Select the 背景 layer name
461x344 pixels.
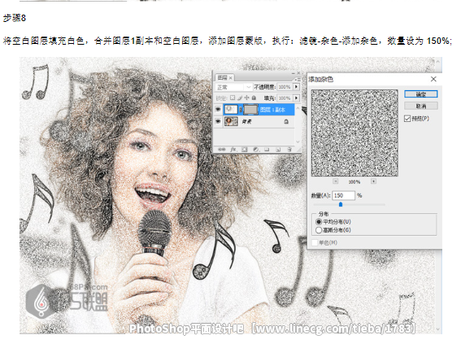click(246, 121)
